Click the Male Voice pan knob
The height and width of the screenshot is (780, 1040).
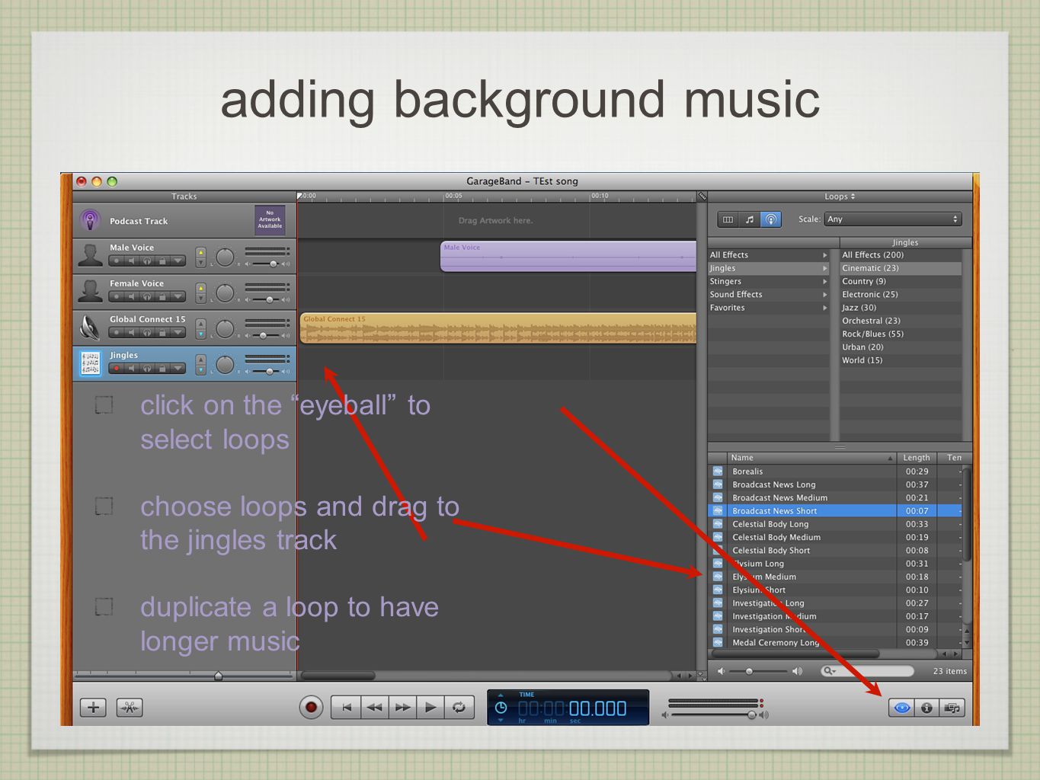225,257
